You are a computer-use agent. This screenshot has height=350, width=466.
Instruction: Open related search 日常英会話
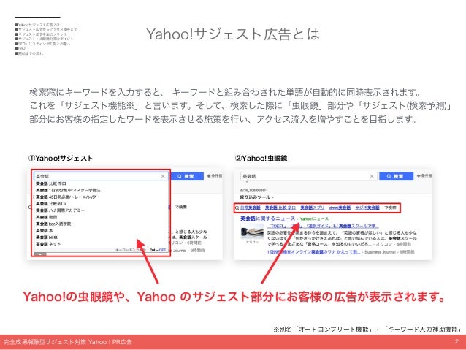(251, 208)
